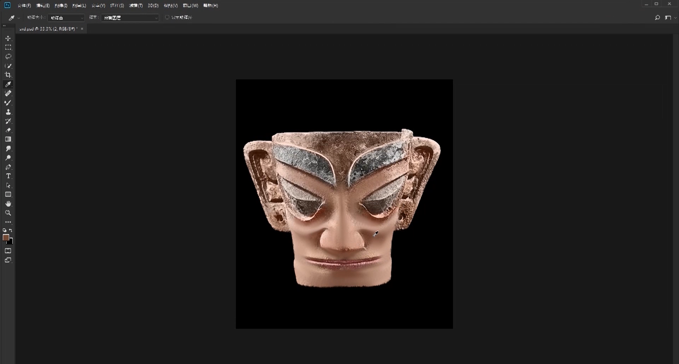Swap foreground and background colors
The width and height of the screenshot is (679, 364).
pos(11,230)
